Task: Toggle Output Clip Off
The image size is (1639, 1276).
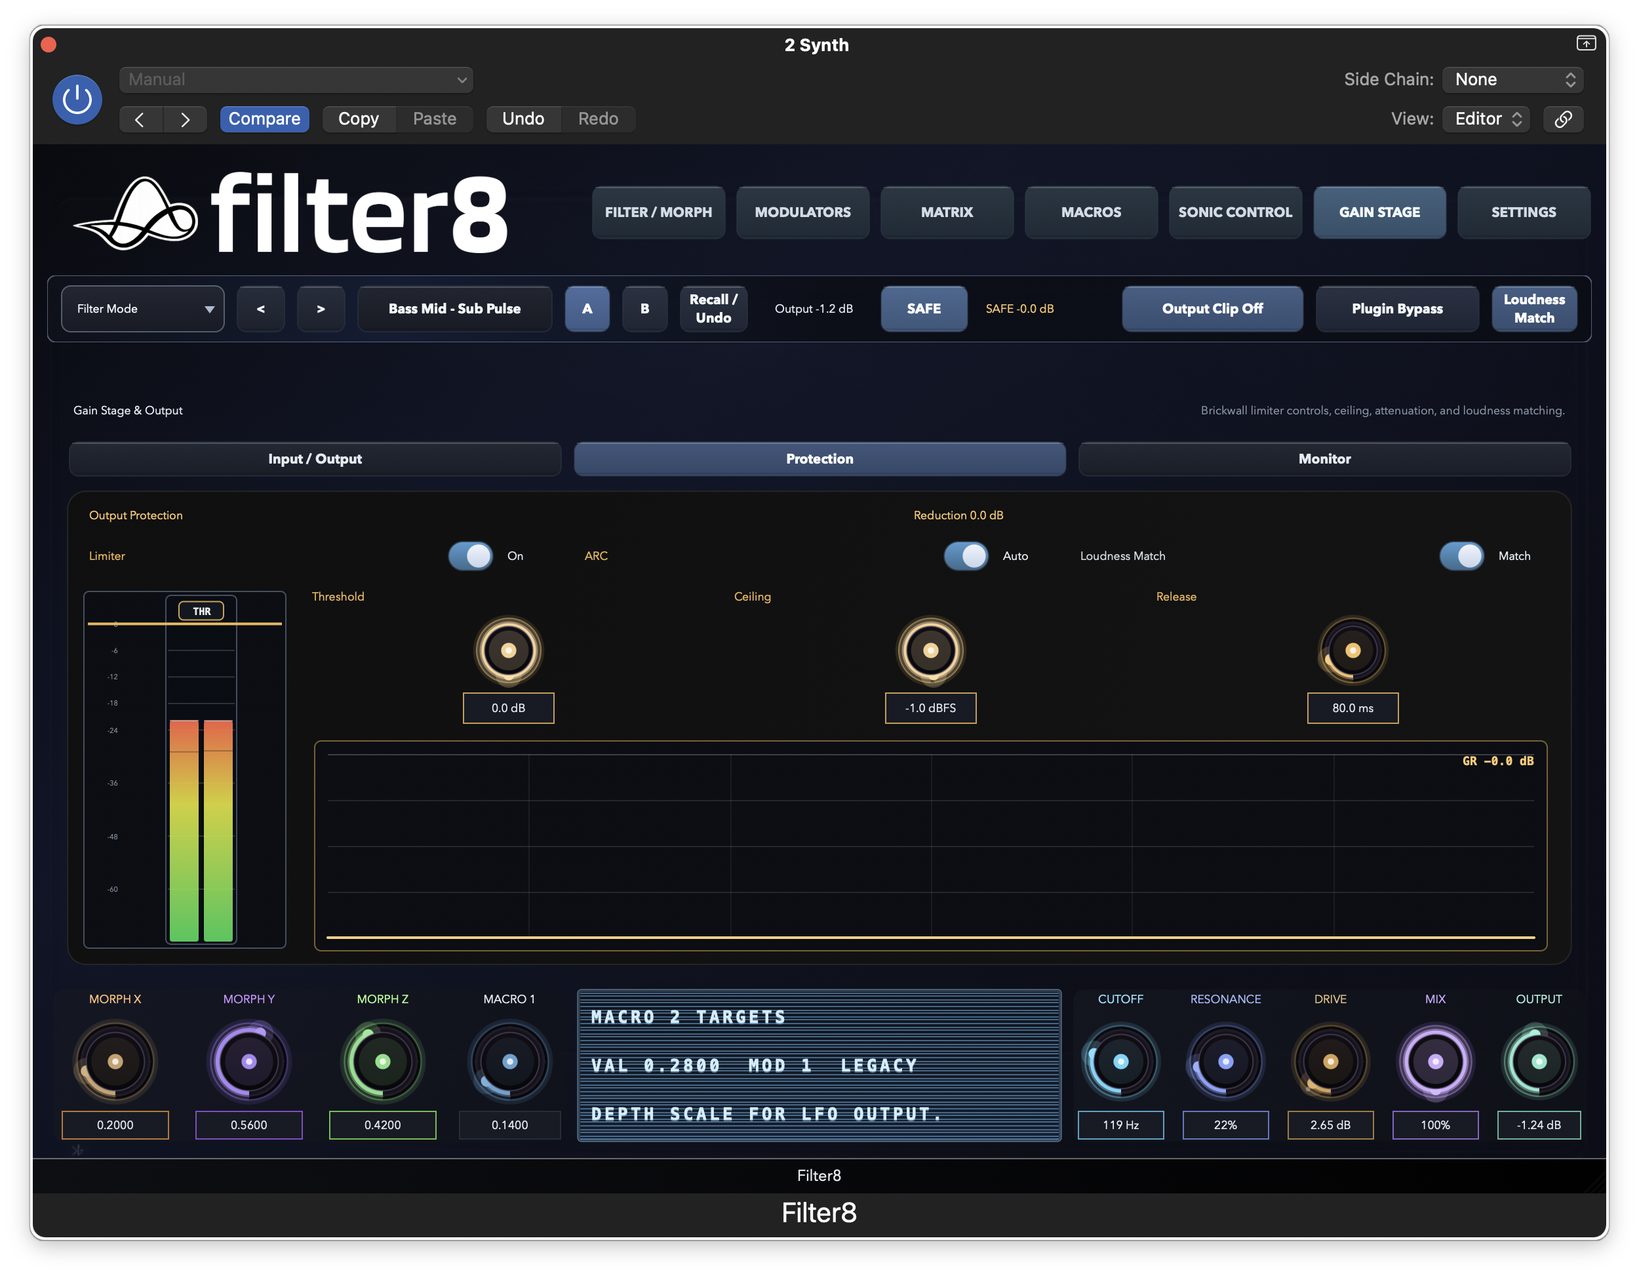Action: (1212, 308)
